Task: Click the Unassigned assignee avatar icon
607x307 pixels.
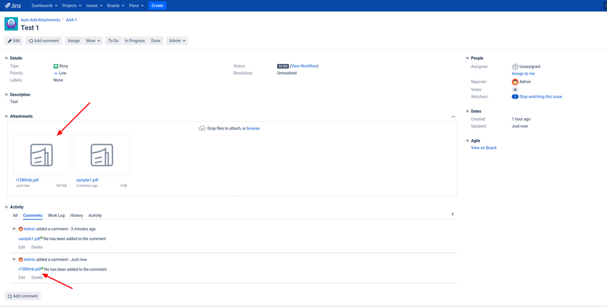Action: pos(515,67)
